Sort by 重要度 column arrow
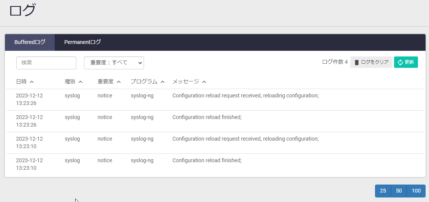Image resolution: width=429 pixels, height=202 pixels. (119, 81)
